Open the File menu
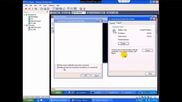 click(26, 5)
